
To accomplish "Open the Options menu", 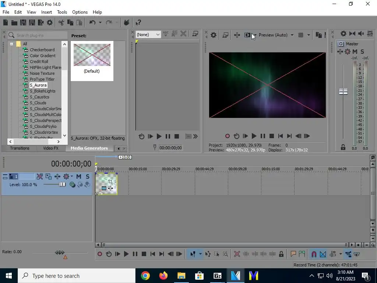I will [x=80, y=12].
